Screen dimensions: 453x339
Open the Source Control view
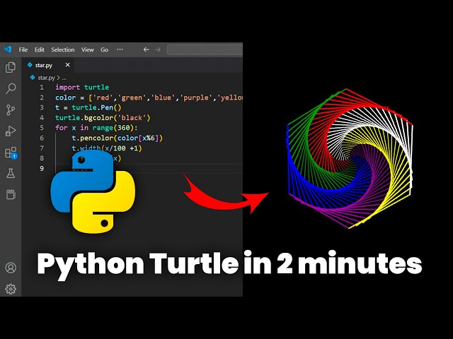11,110
